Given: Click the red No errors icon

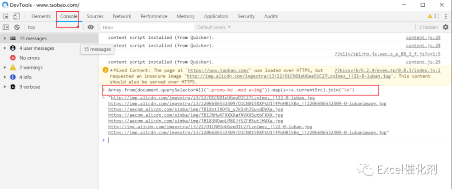Looking at the screenshot, I should (x=13, y=58).
